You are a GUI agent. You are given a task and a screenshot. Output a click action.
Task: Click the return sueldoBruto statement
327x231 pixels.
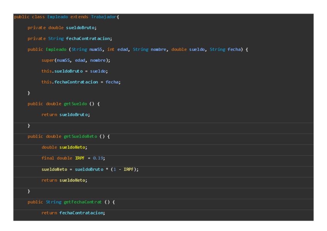click(66, 115)
